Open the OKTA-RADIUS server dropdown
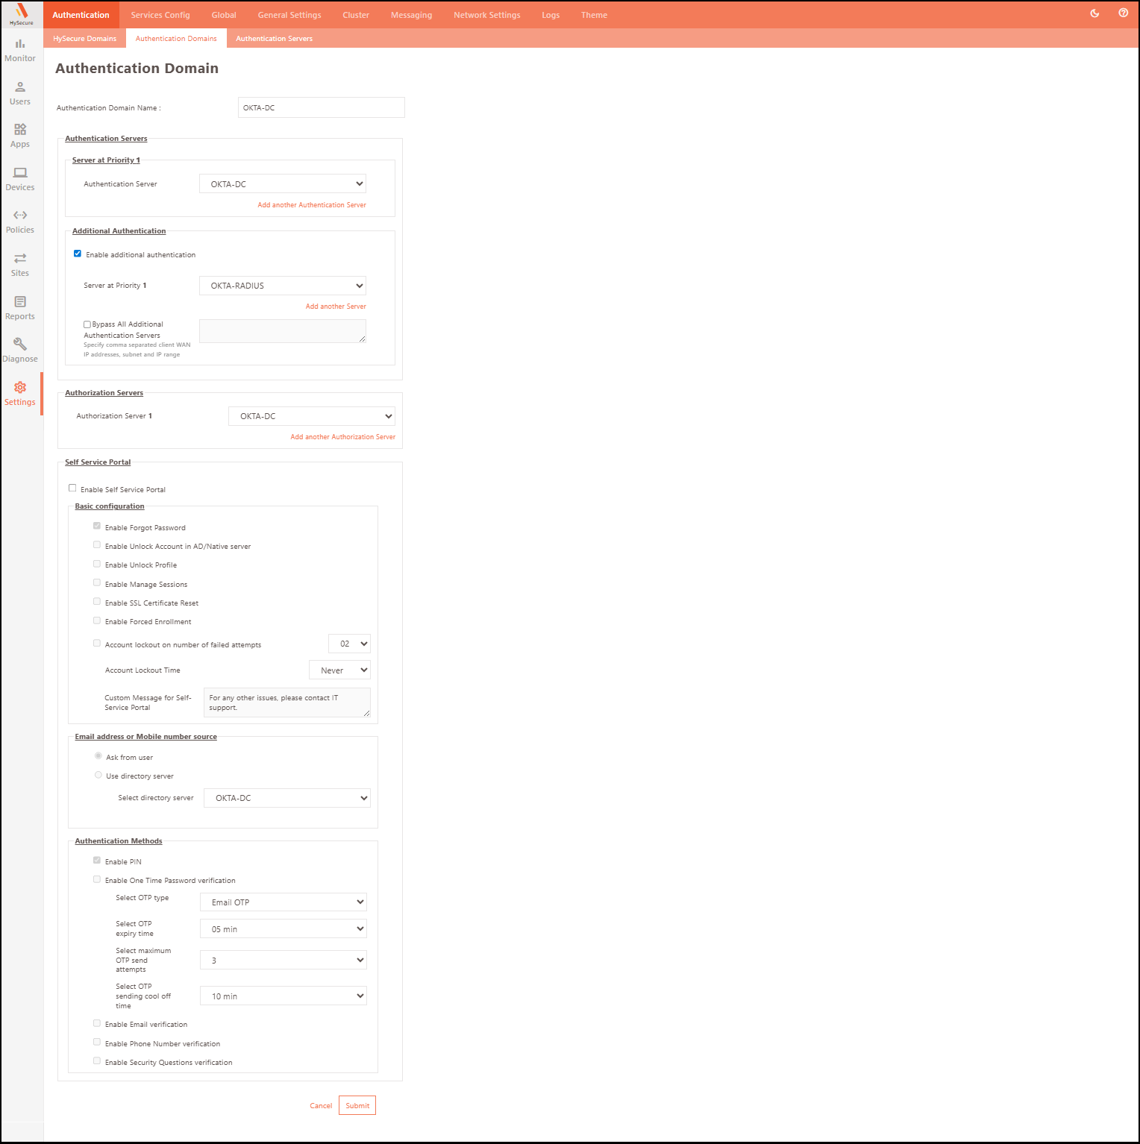The height and width of the screenshot is (1144, 1140). pyautogui.click(x=283, y=286)
